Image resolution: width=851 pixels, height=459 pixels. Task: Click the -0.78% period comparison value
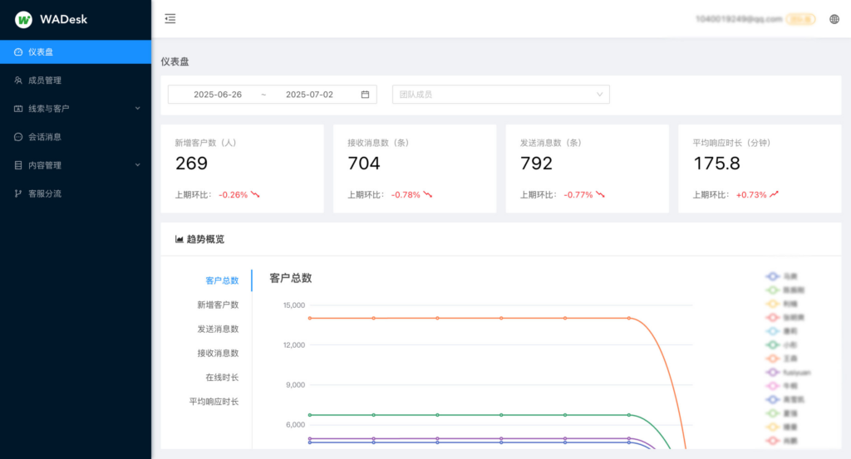tap(406, 194)
